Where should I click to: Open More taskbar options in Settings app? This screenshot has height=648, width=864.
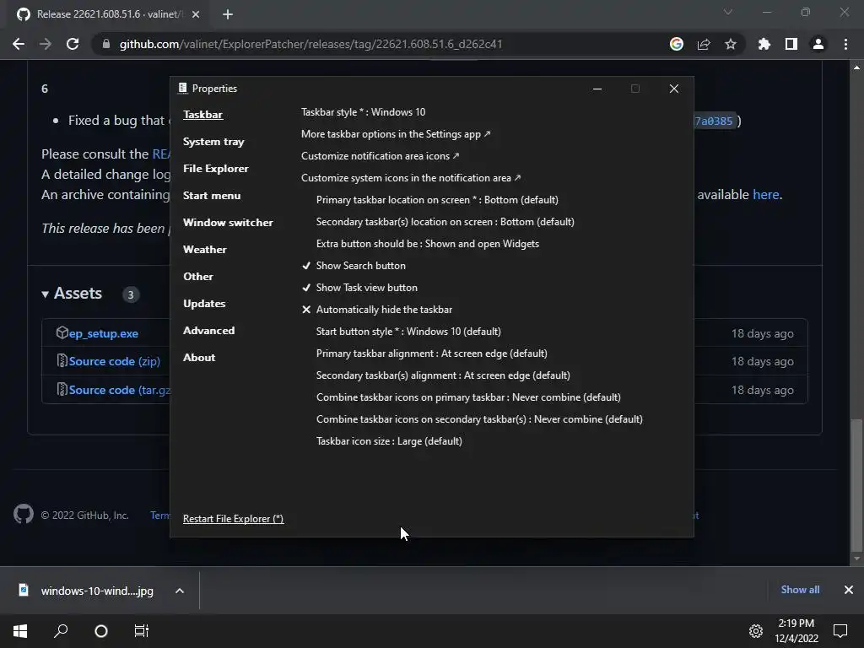point(395,134)
